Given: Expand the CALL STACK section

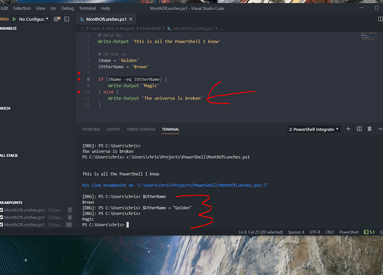Looking at the screenshot, I should pyautogui.click(x=9, y=155).
